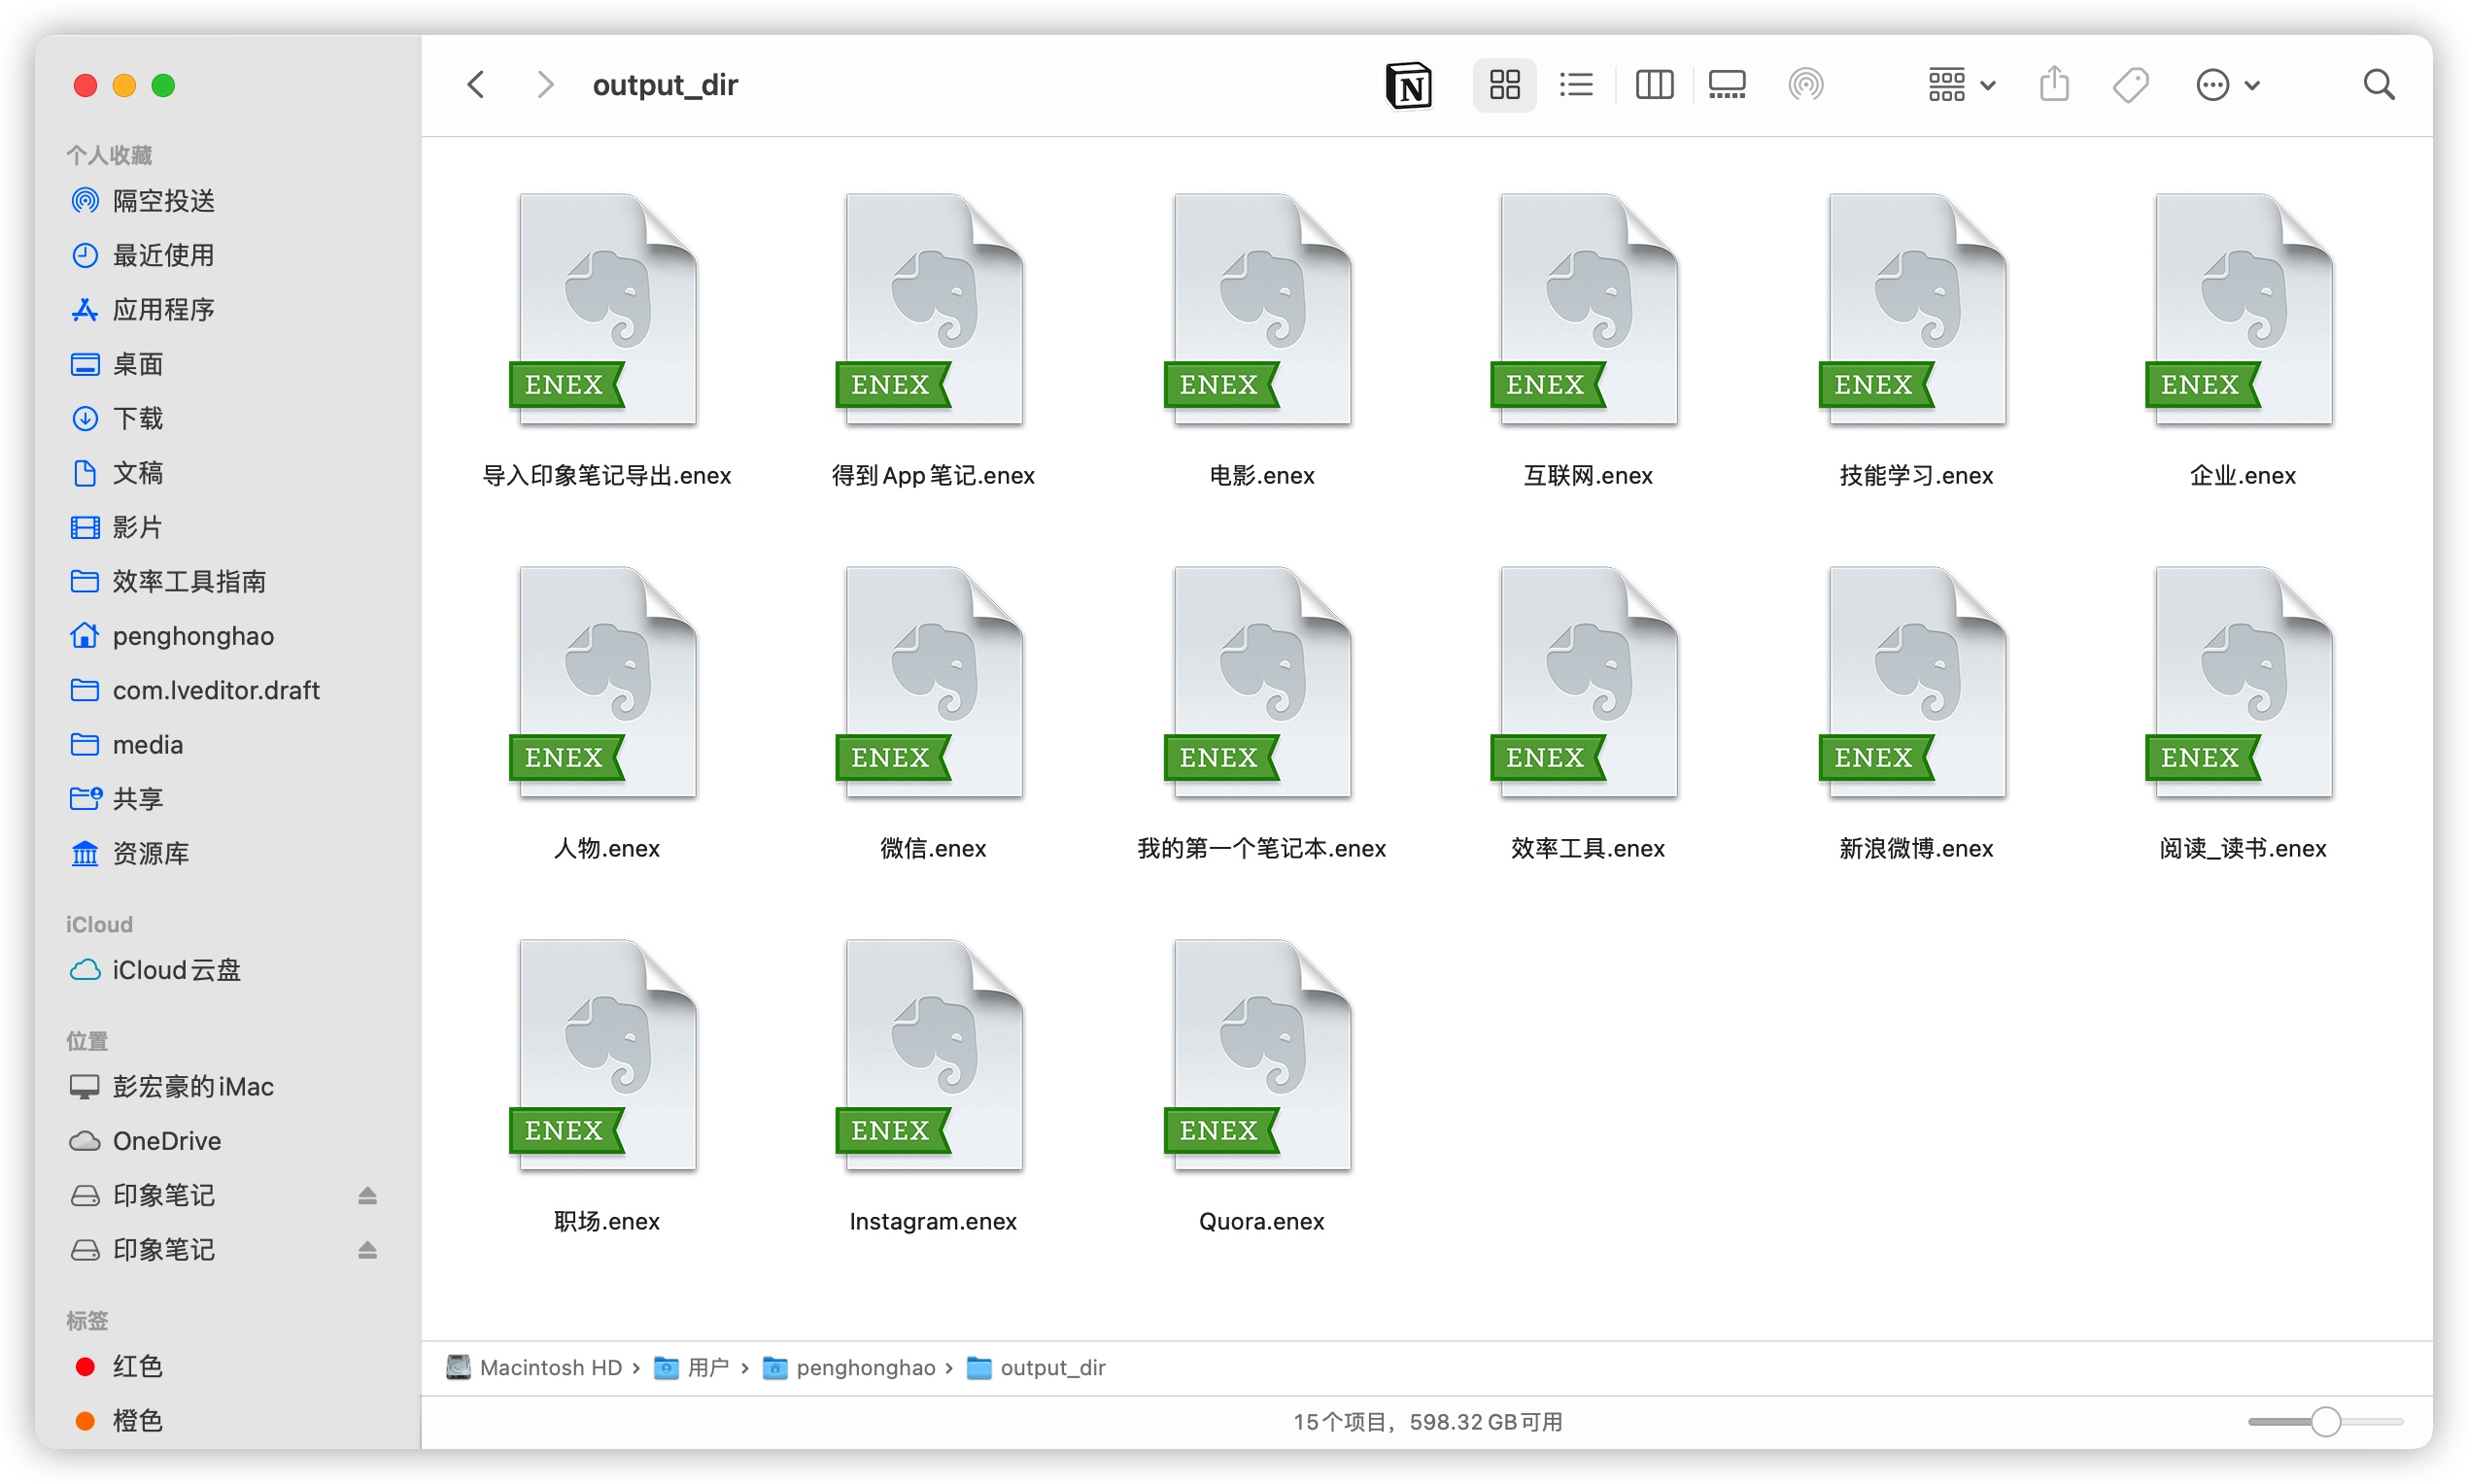Select 最近使用 in the sidebar
This screenshot has height=1484, width=2468.
click(x=228, y=255)
